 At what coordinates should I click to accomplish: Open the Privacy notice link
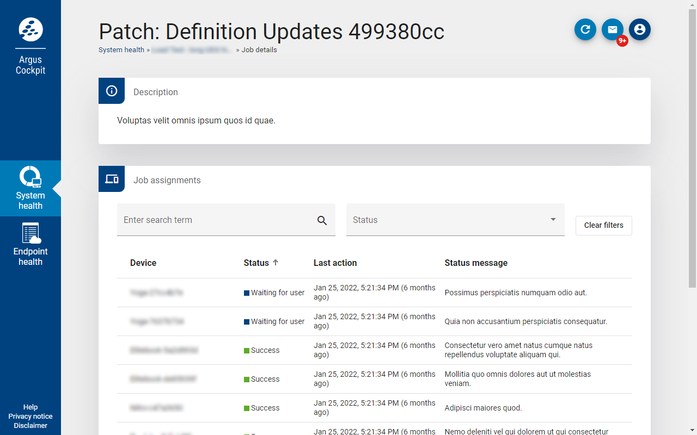click(30, 417)
